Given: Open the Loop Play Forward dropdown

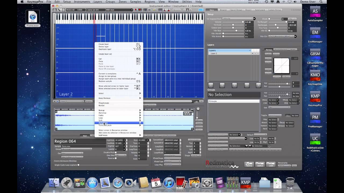Looking at the screenshot, I should pyautogui.click(x=173, y=165).
